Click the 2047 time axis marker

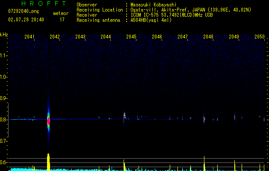click(183, 37)
